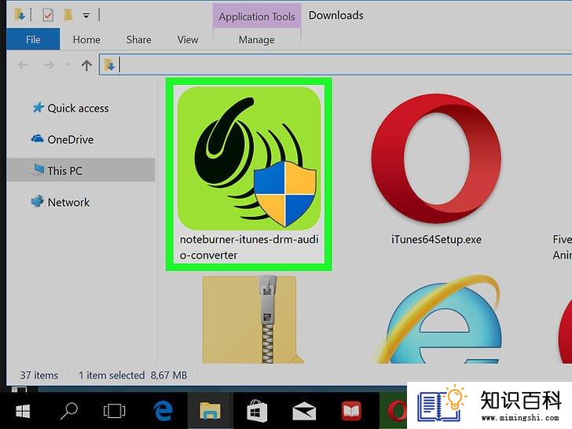This screenshot has height=429, width=572.
Task: Click the Properties quick access icon
Action: pos(48,15)
